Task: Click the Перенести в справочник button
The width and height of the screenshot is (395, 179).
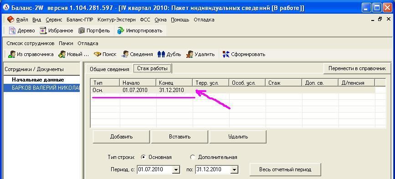Action: 357,68
